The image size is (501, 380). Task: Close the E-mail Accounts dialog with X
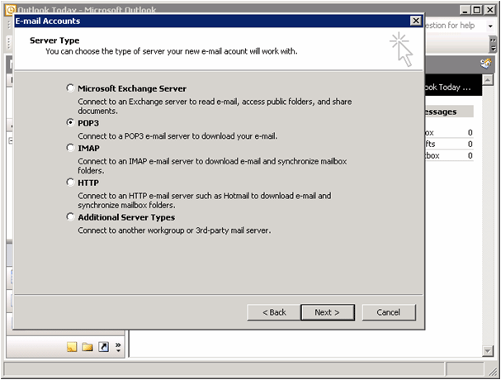(x=415, y=21)
